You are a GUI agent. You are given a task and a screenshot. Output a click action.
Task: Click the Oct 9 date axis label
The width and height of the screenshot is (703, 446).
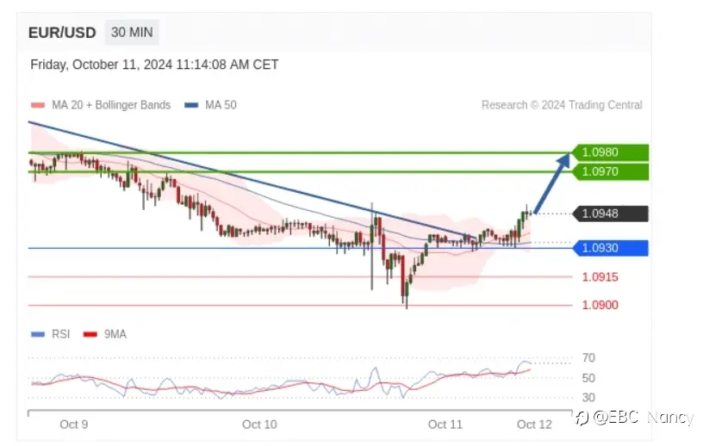point(73,424)
